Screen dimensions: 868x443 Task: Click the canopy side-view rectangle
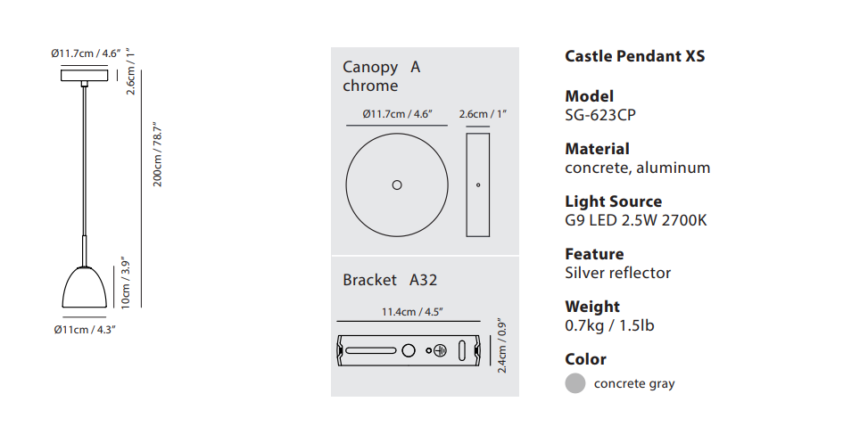(x=478, y=185)
